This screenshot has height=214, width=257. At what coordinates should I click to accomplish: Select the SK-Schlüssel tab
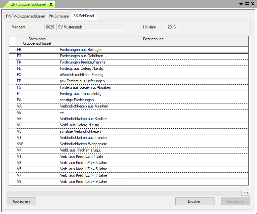pos(84,16)
